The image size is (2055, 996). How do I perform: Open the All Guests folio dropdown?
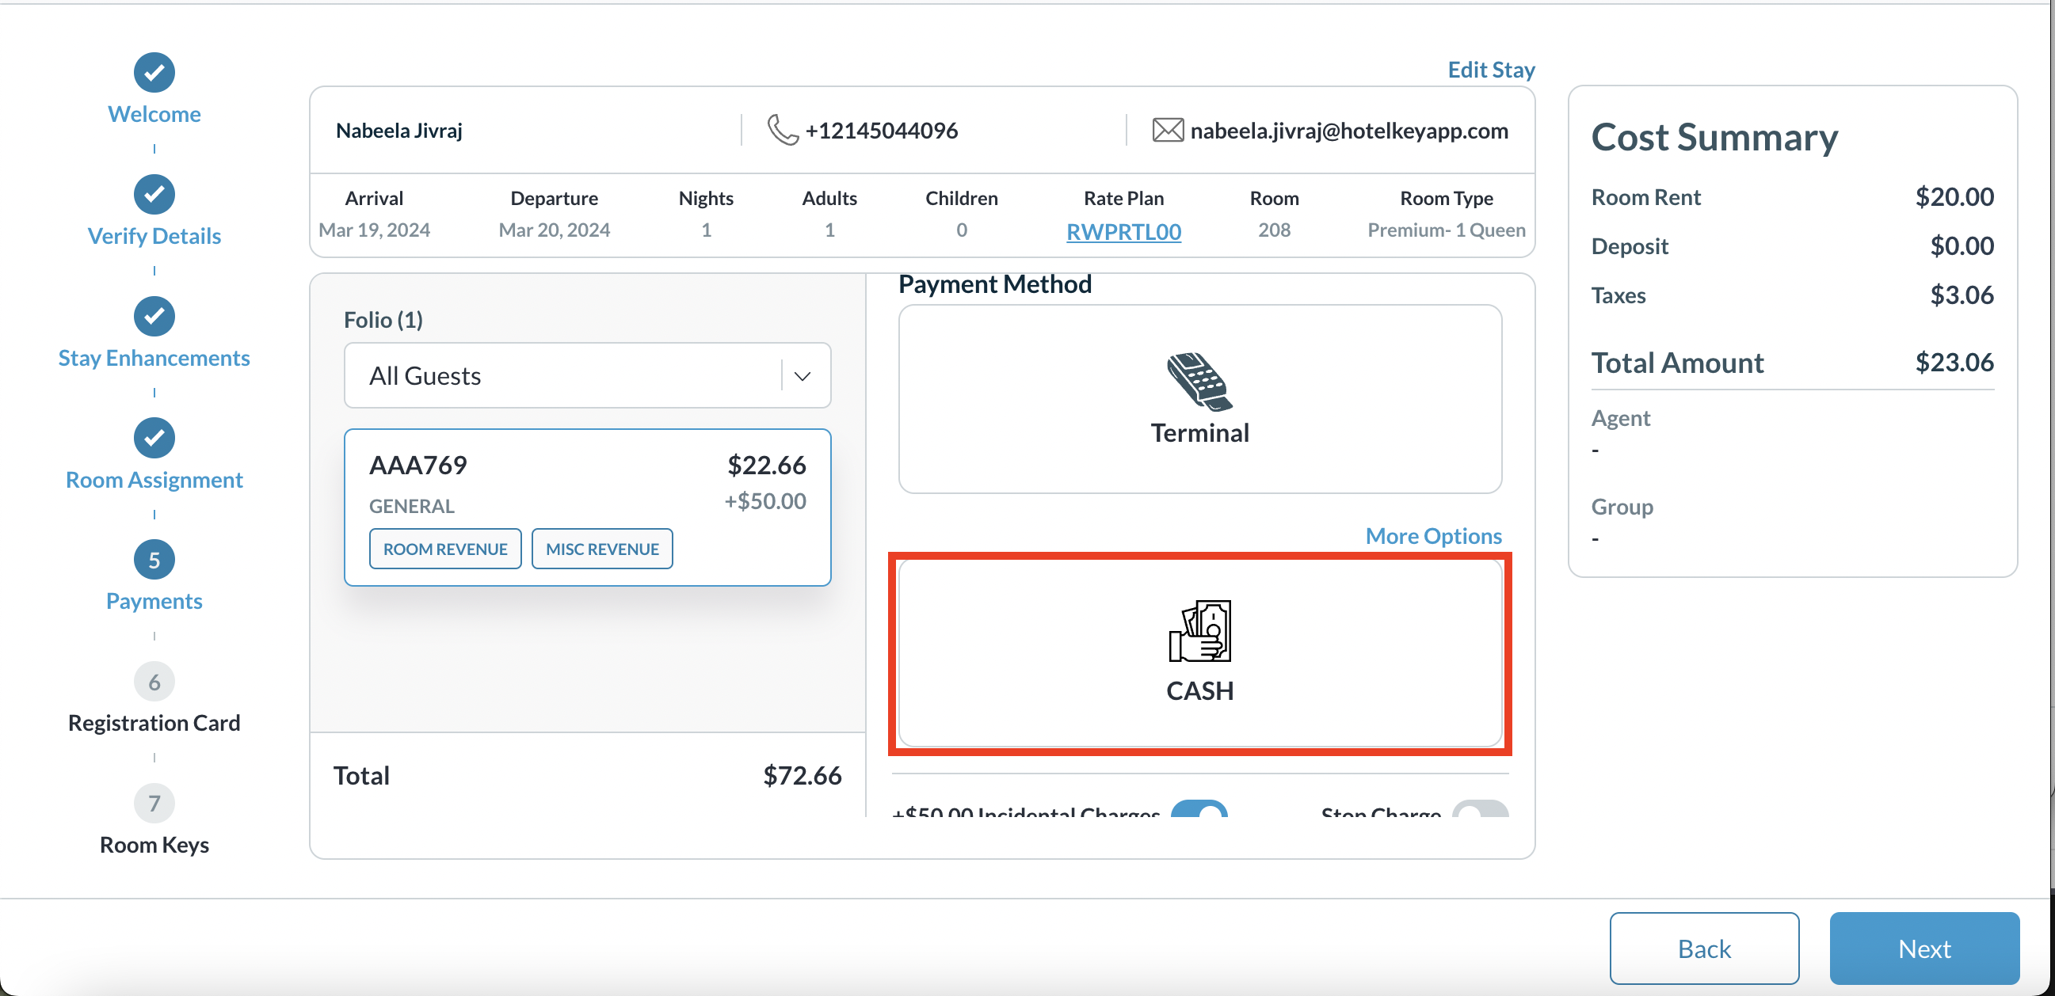574,375
